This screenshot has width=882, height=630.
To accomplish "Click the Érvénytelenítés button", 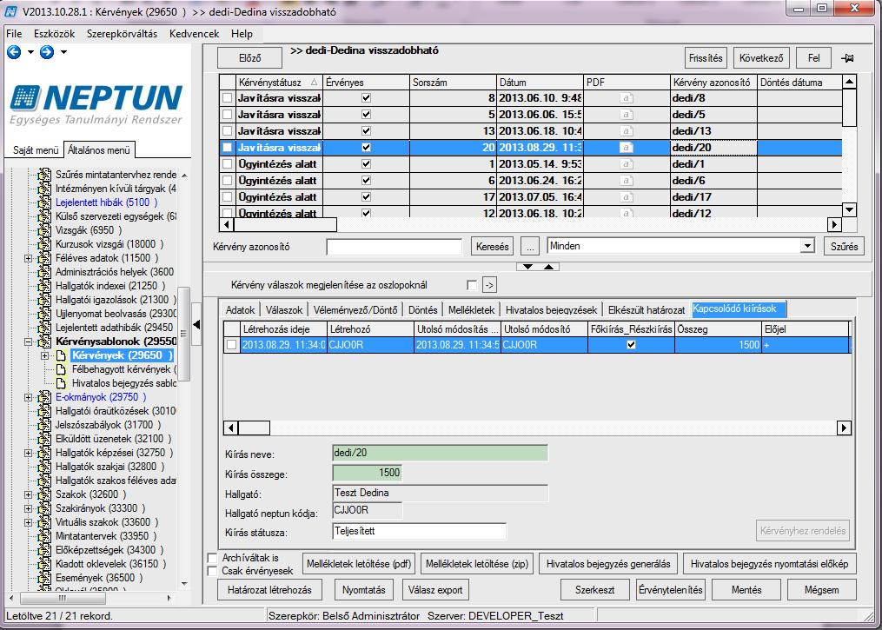I will 671,590.
